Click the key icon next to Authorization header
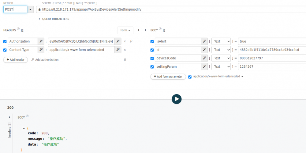Screen dimensions: 306x153 point(131,41)
